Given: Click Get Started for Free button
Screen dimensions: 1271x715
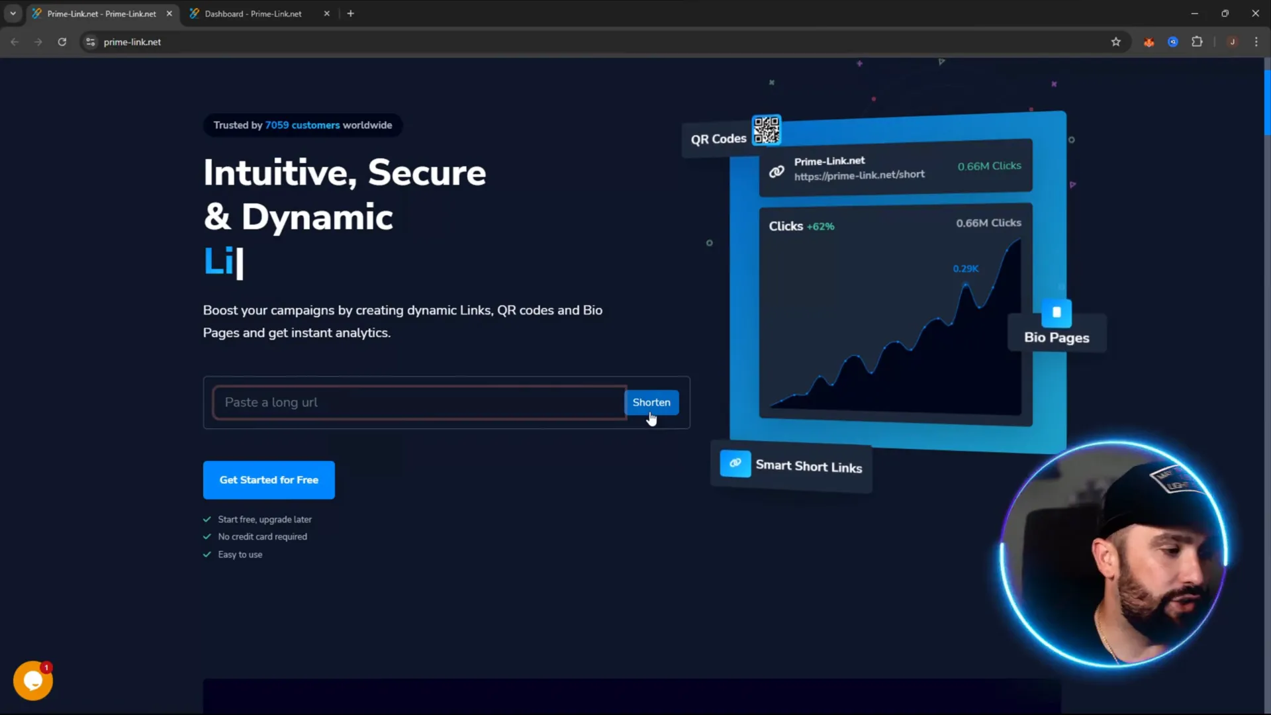Looking at the screenshot, I should [269, 480].
